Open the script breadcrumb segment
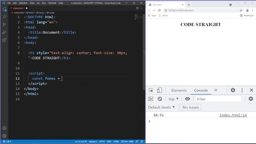 coord(51,12)
